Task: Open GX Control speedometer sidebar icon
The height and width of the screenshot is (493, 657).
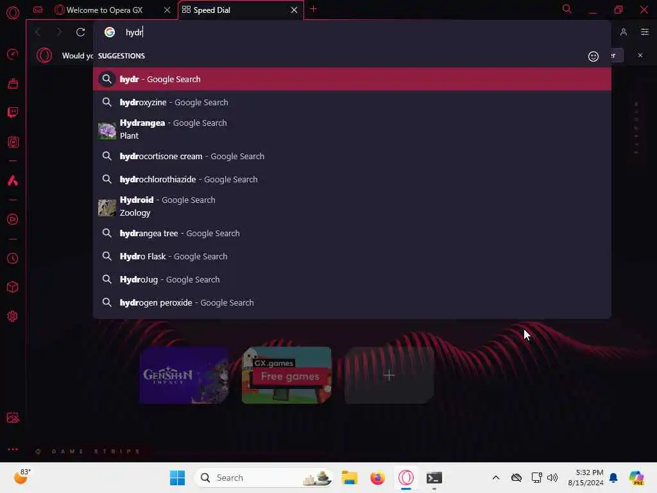Action: [x=13, y=54]
